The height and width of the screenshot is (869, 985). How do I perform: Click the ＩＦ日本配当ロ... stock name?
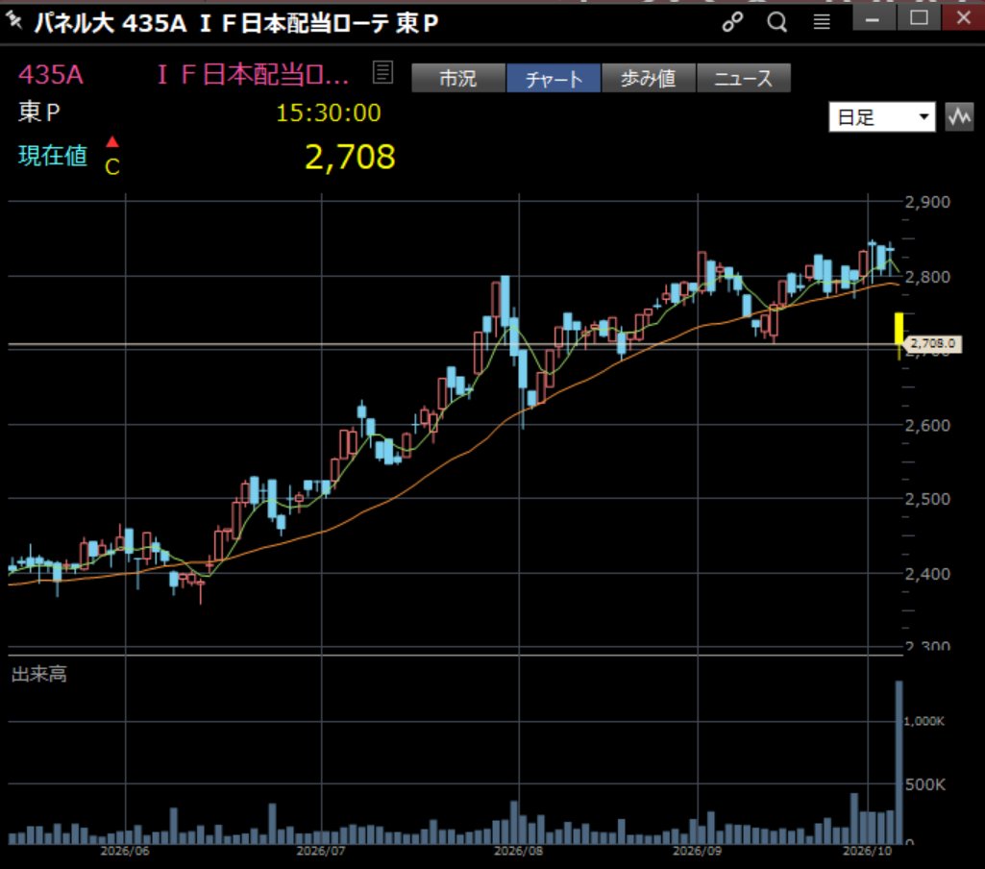tap(253, 75)
